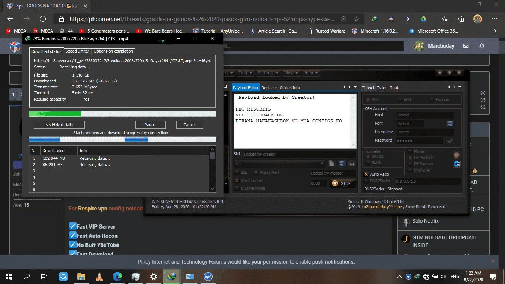Open the Solo Netflix thread link

pyautogui.click(x=426, y=221)
